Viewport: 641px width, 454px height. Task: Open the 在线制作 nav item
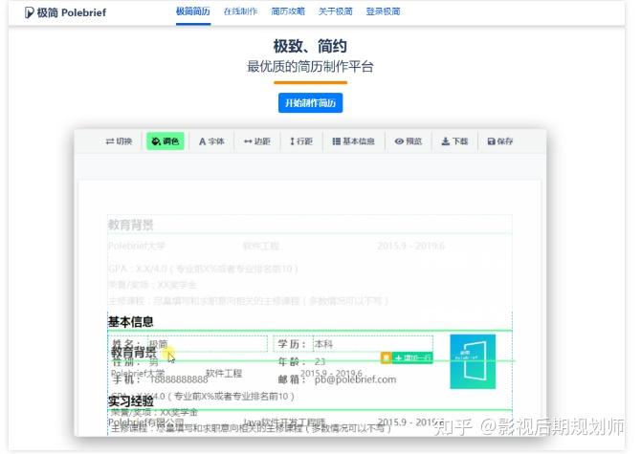pos(240,11)
